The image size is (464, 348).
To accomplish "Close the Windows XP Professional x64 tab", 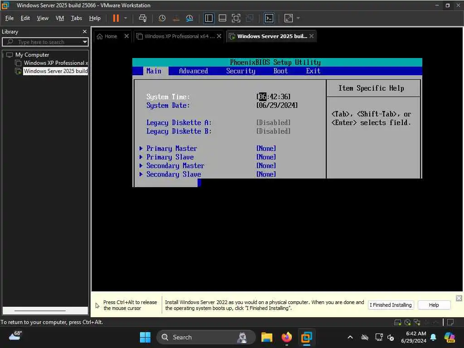I will pos(219,36).
